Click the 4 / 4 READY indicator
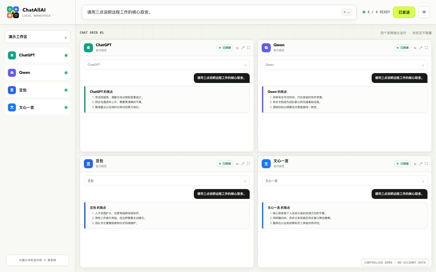This screenshot has height=272, width=436. 376,12
